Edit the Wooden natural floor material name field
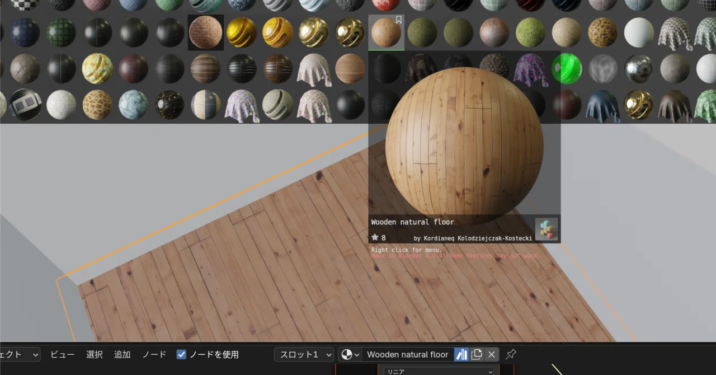 pos(407,354)
